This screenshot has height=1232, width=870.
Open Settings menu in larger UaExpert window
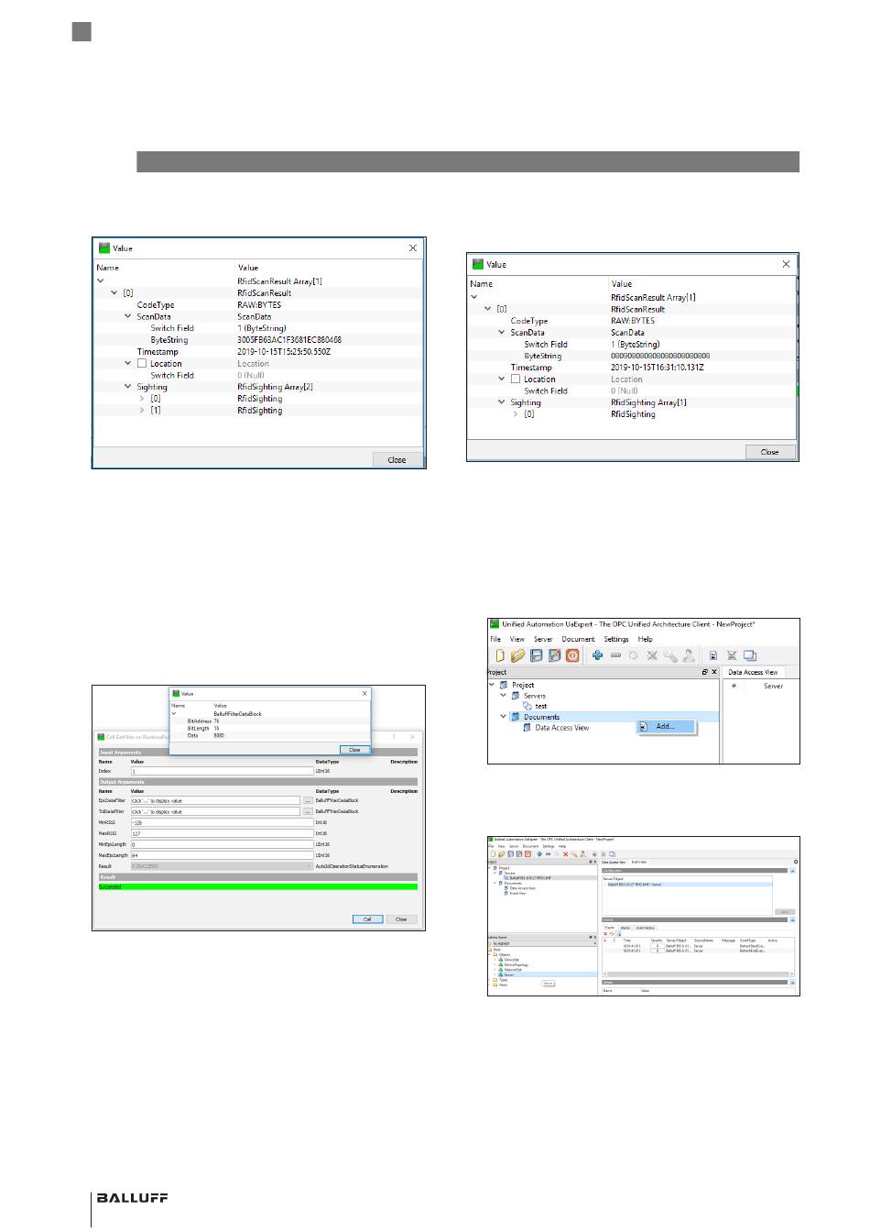point(616,639)
